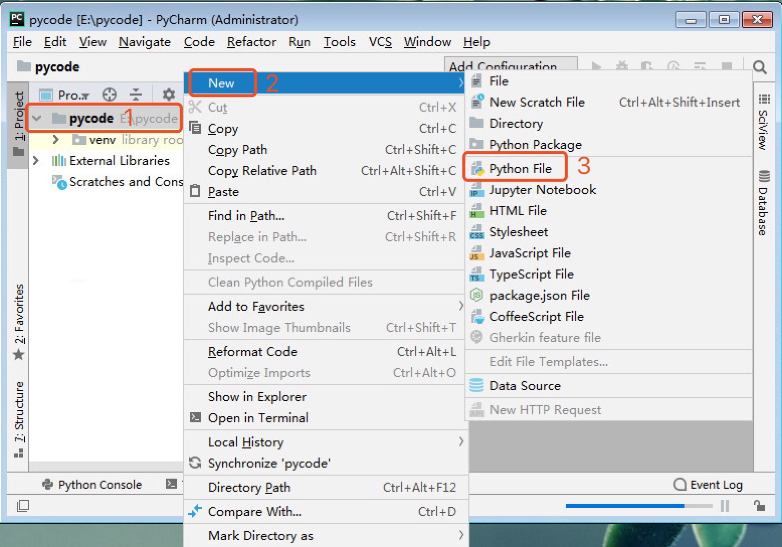Click the lock icon in status bar
This screenshot has height=547, width=782.
click(x=759, y=505)
